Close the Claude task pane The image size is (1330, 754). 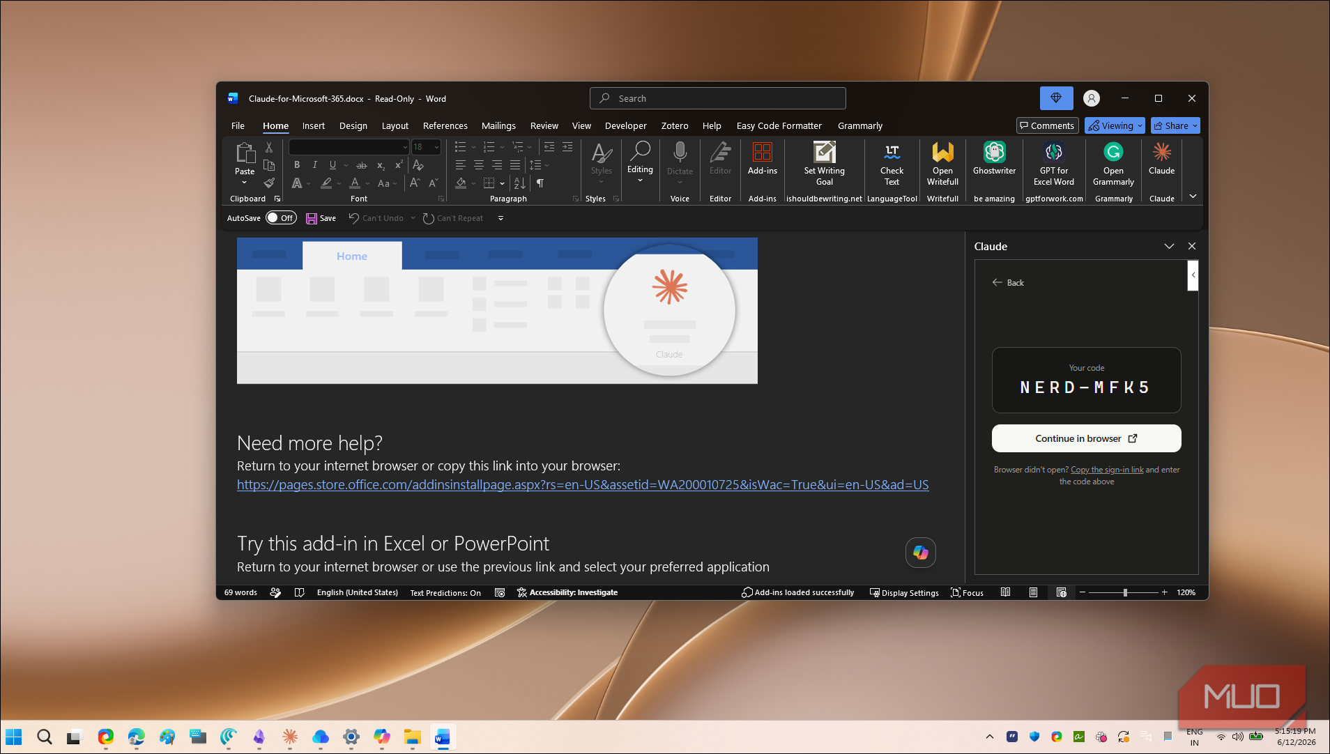(x=1192, y=246)
